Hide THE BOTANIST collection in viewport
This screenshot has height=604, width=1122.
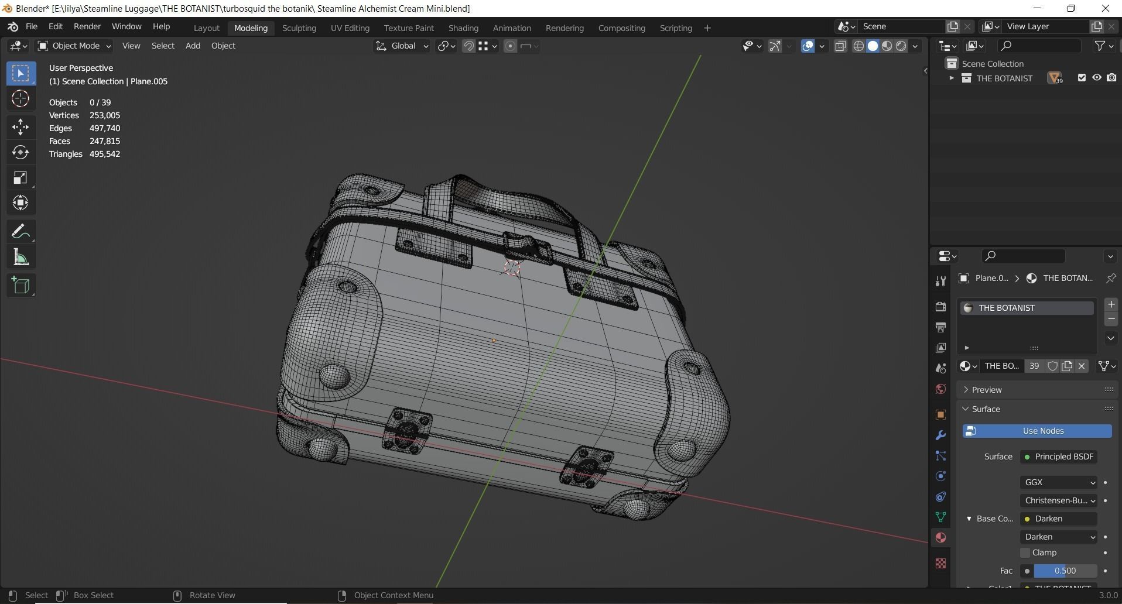(x=1096, y=78)
